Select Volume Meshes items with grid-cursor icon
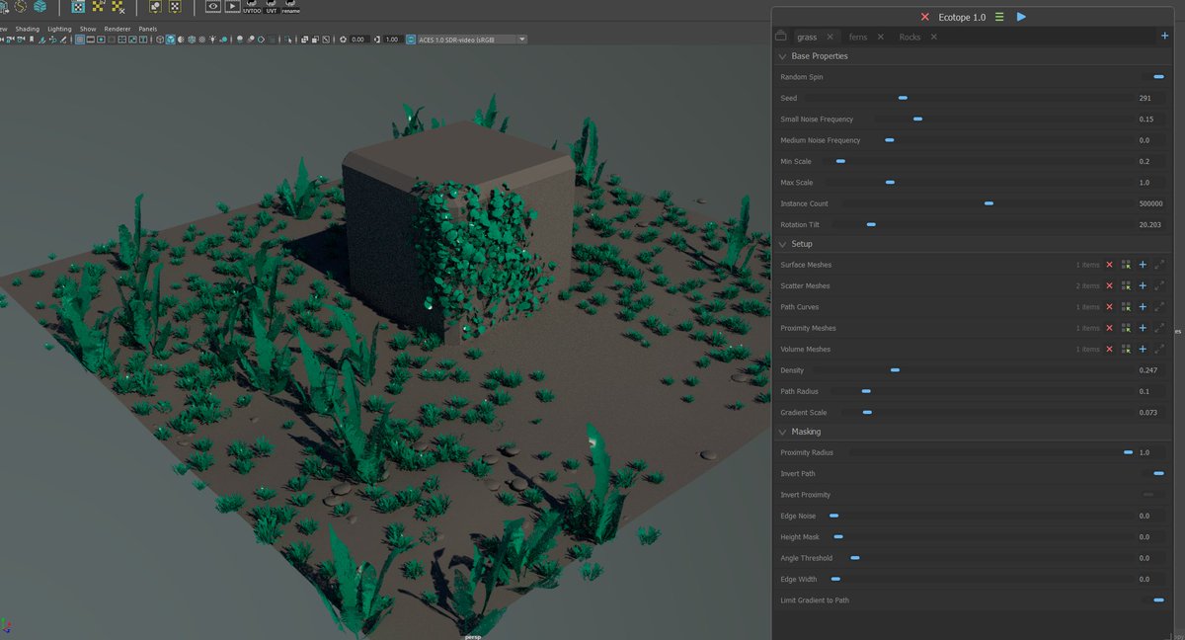The height and width of the screenshot is (640, 1185). click(x=1126, y=349)
